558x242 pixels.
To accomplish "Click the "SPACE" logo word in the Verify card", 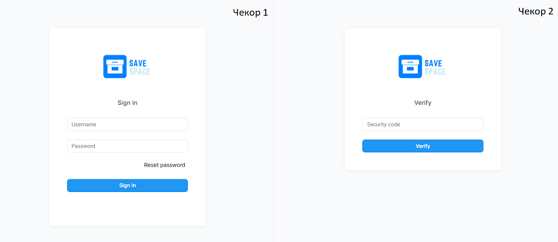I will (x=435, y=72).
